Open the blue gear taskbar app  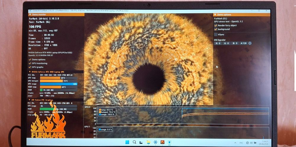[155, 142]
